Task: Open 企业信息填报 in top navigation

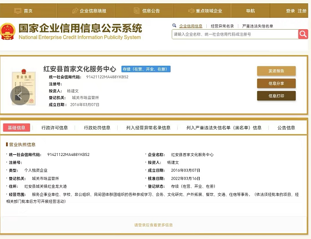Action: point(93,11)
